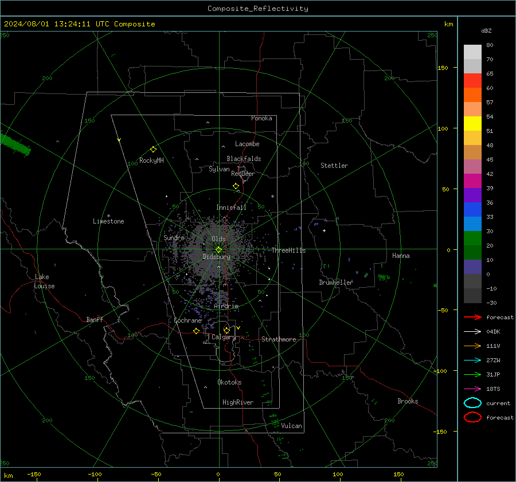Click the cyan 'current' ellipse legend icon

pos(472,403)
